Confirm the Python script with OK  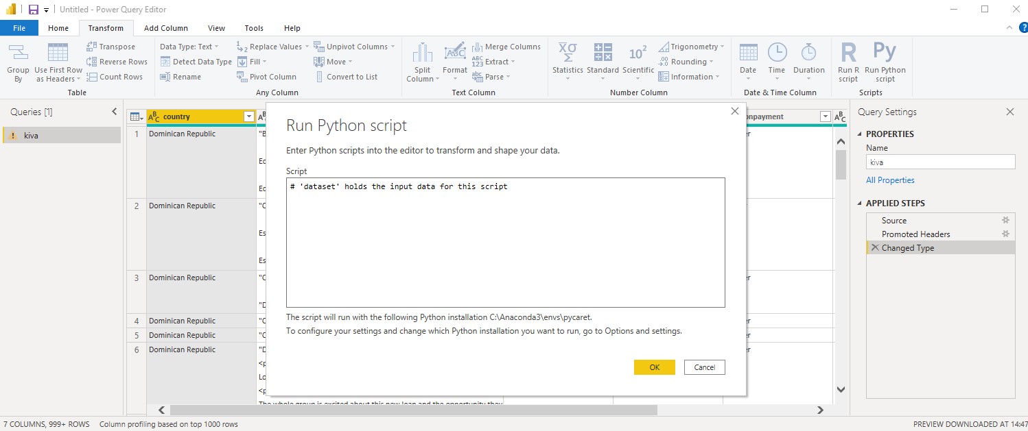655,367
